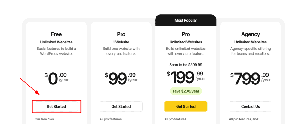Click the $199.99 per year price

(186, 77)
